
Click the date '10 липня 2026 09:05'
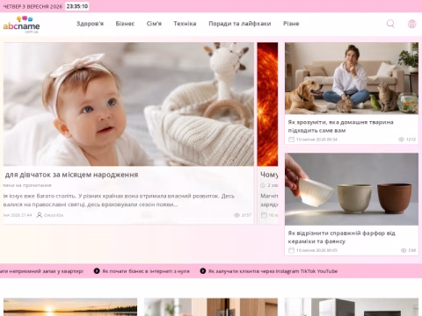click(316, 250)
